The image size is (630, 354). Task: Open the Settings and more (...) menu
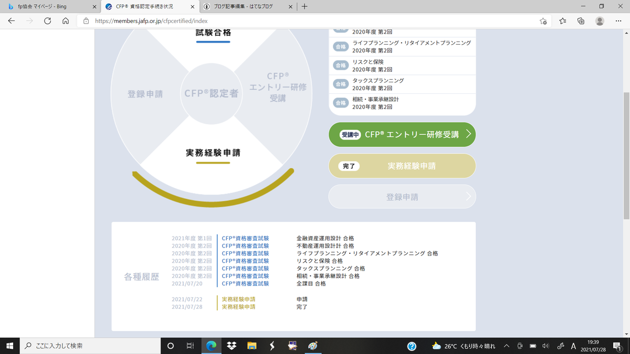(x=618, y=21)
